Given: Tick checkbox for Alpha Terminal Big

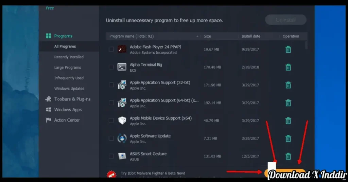Looking at the screenshot, I should click(111, 67).
